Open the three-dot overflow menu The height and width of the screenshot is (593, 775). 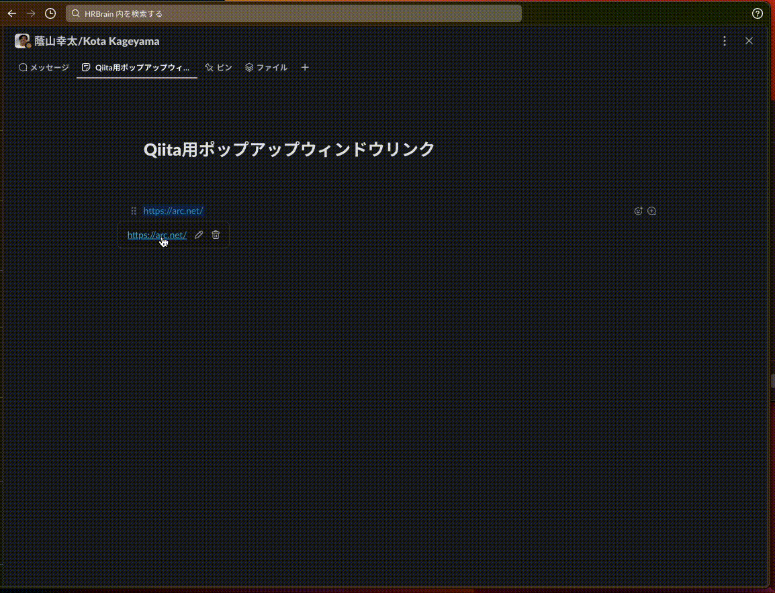pyautogui.click(x=725, y=41)
